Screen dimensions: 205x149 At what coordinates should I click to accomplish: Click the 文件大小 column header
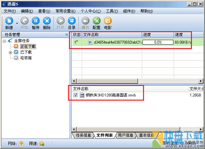pos(196,89)
